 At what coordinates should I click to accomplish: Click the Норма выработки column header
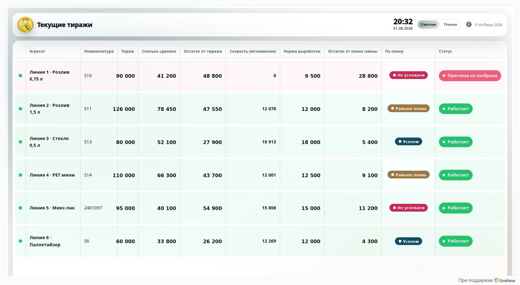pyautogui.click(x=302, y=51)
